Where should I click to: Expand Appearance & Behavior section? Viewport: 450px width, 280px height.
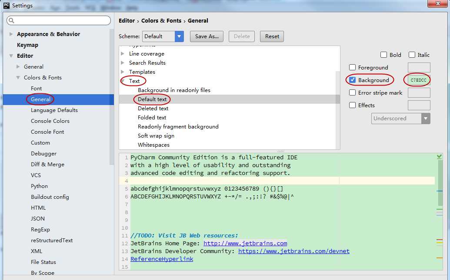pos(11,34)
